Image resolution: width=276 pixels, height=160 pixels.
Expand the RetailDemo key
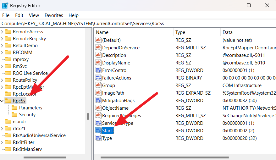coord(2,45)
